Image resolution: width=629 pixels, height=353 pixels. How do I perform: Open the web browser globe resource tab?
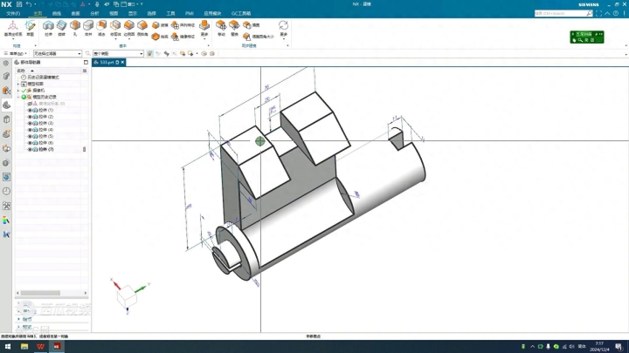pos(6,177)
